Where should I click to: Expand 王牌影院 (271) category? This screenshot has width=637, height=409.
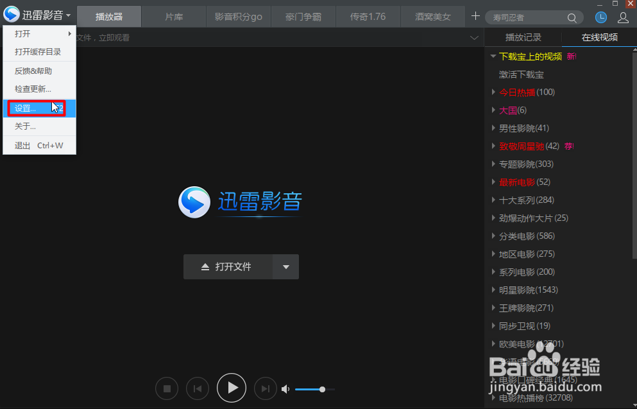click(x=493, y=308)
